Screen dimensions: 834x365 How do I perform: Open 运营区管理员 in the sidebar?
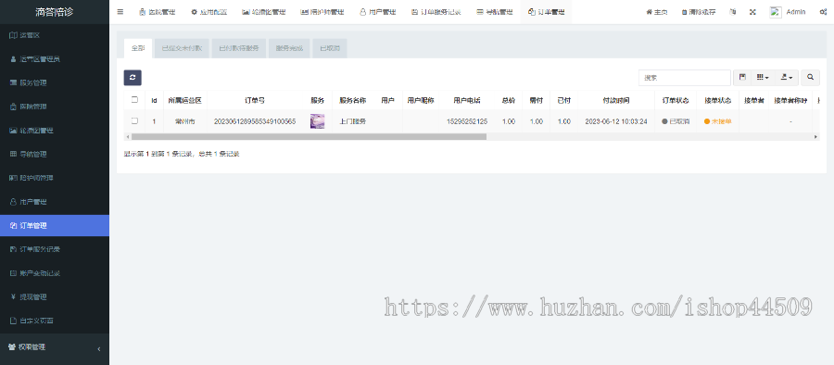click(x=55, y=59)
